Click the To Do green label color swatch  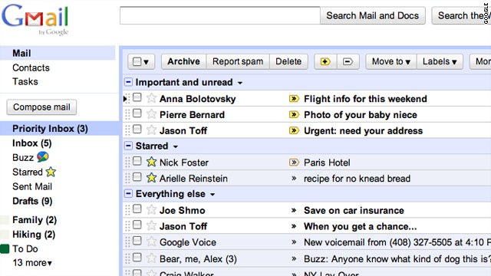tap(5, 249)
